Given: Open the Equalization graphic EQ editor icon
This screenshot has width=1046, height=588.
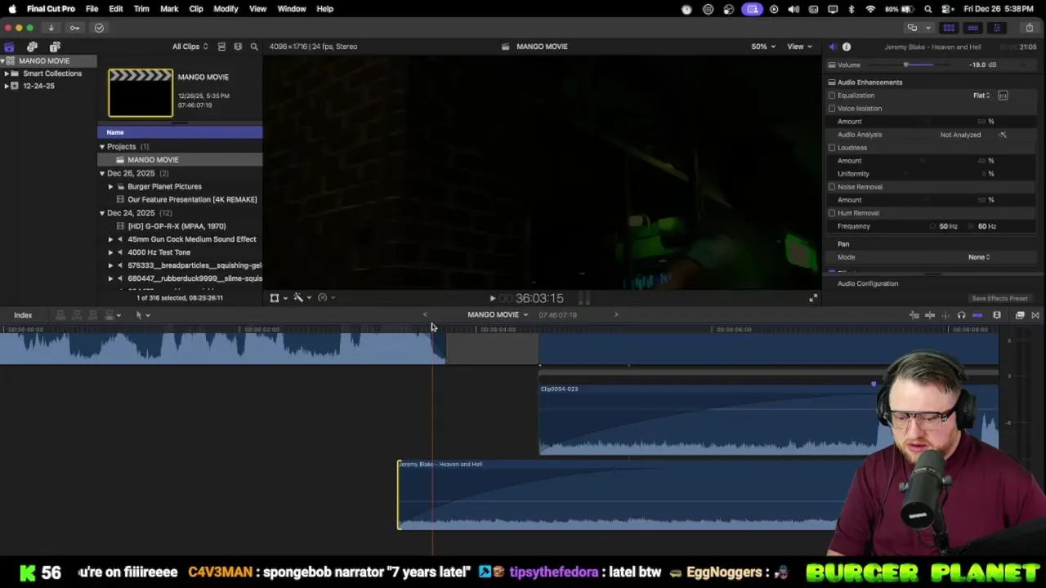Looking at the screenshot, I should 1003,96.
